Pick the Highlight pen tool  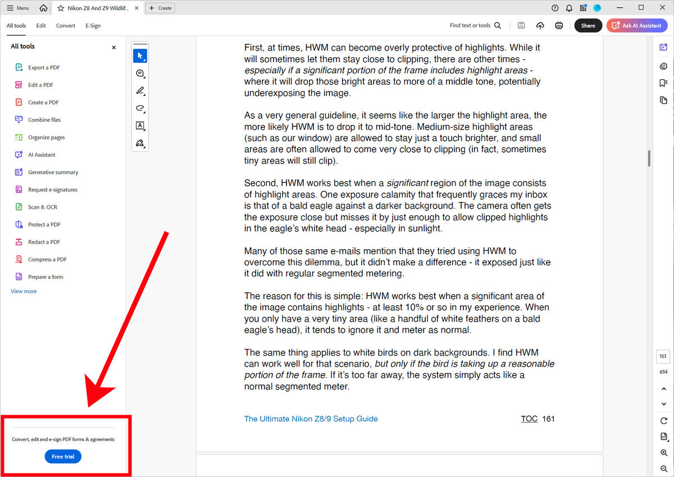(x=140, y=91)
